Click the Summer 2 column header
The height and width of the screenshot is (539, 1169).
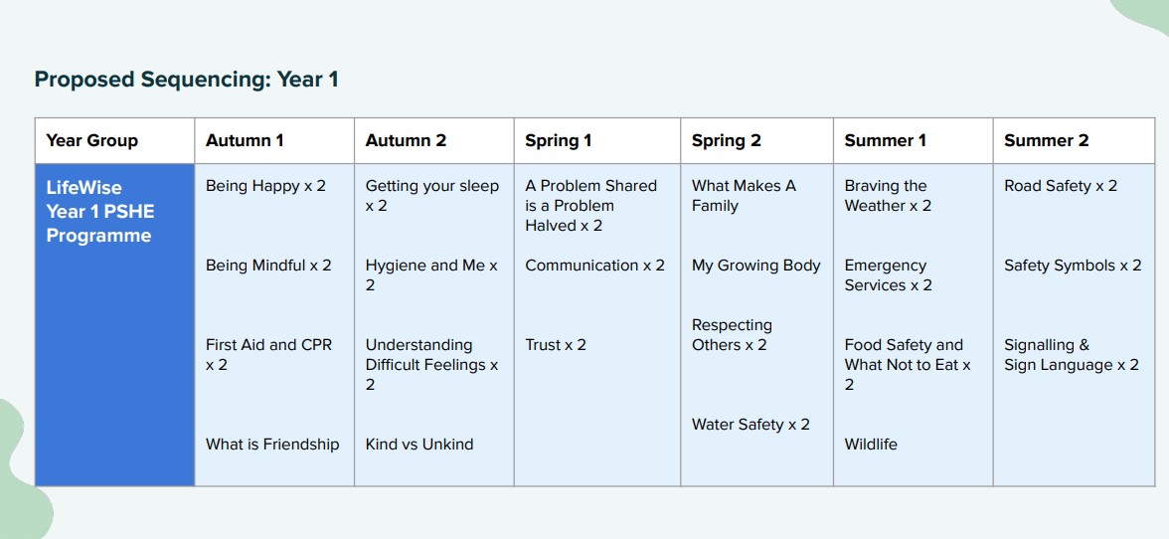(x=1046, y=140)
